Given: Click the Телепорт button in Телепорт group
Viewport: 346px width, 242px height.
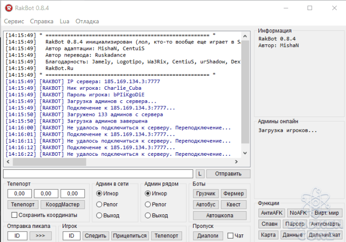Looking at the screenshot, I should [23, 205].
